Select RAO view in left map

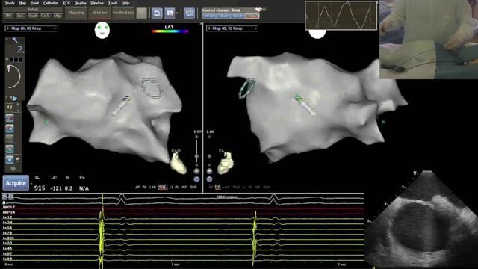[163, 187]
